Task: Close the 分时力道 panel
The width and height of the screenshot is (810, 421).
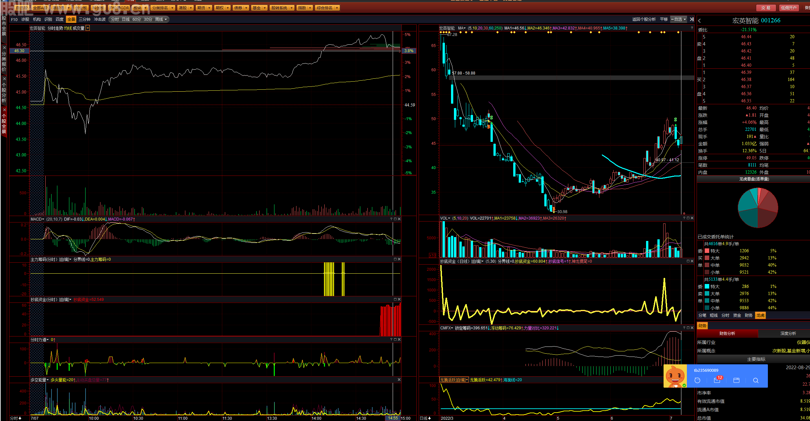Action: click(399, 340)
